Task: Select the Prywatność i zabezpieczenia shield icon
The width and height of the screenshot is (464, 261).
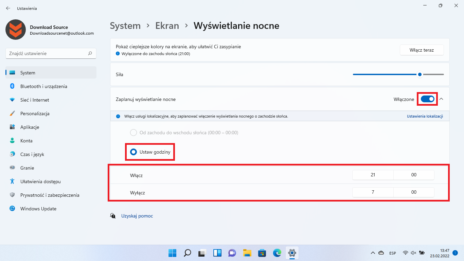Action: click(x=12, y=195)
